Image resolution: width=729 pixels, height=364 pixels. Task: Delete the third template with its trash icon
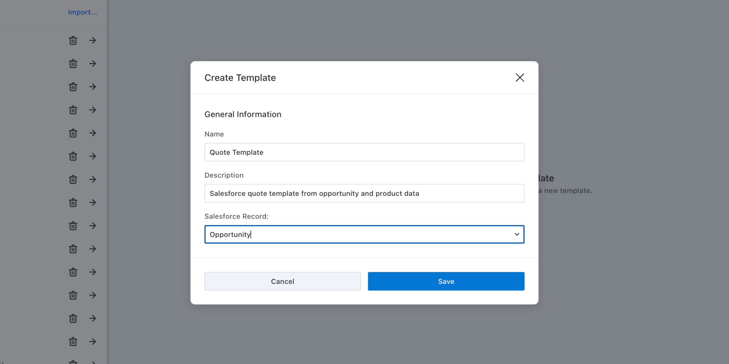click(73, 87)
